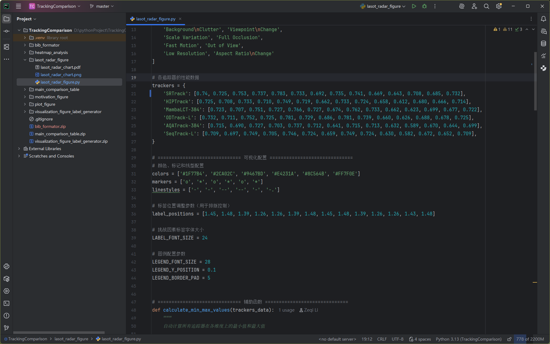Screen dimensions: 550x344
Task: Select the .gitignore file
Action: coord(41,119)
